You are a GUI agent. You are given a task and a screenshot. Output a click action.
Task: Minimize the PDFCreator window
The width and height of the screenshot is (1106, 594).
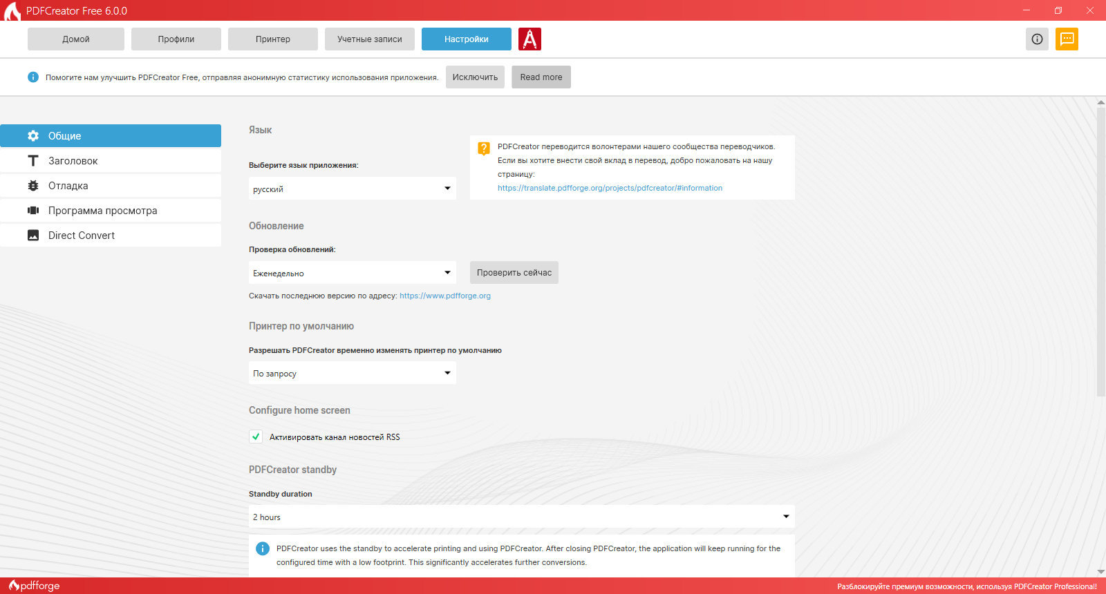1027,10
